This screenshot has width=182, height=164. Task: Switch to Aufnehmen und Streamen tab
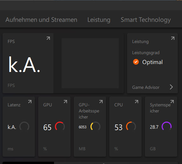pyautogui.click(x=41, y=20)
